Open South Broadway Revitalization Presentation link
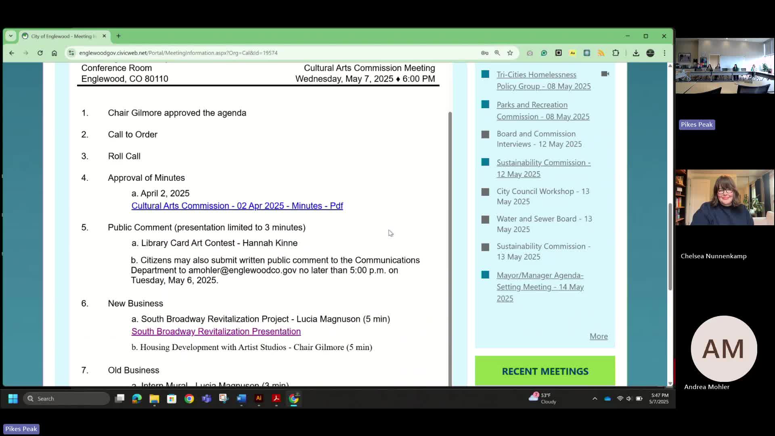 (216, 331)
